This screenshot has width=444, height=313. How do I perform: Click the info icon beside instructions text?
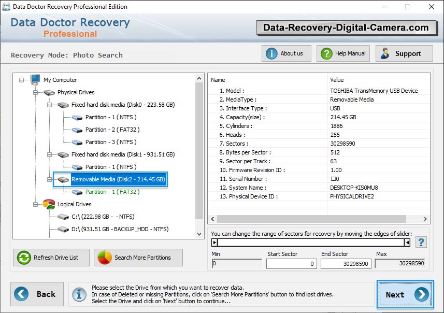tap(79, 294)
